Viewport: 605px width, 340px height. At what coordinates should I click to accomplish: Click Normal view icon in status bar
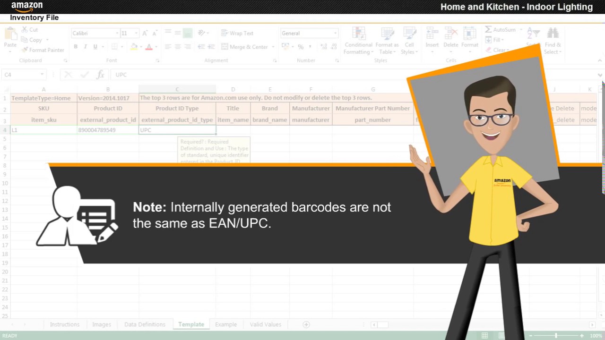484,335
